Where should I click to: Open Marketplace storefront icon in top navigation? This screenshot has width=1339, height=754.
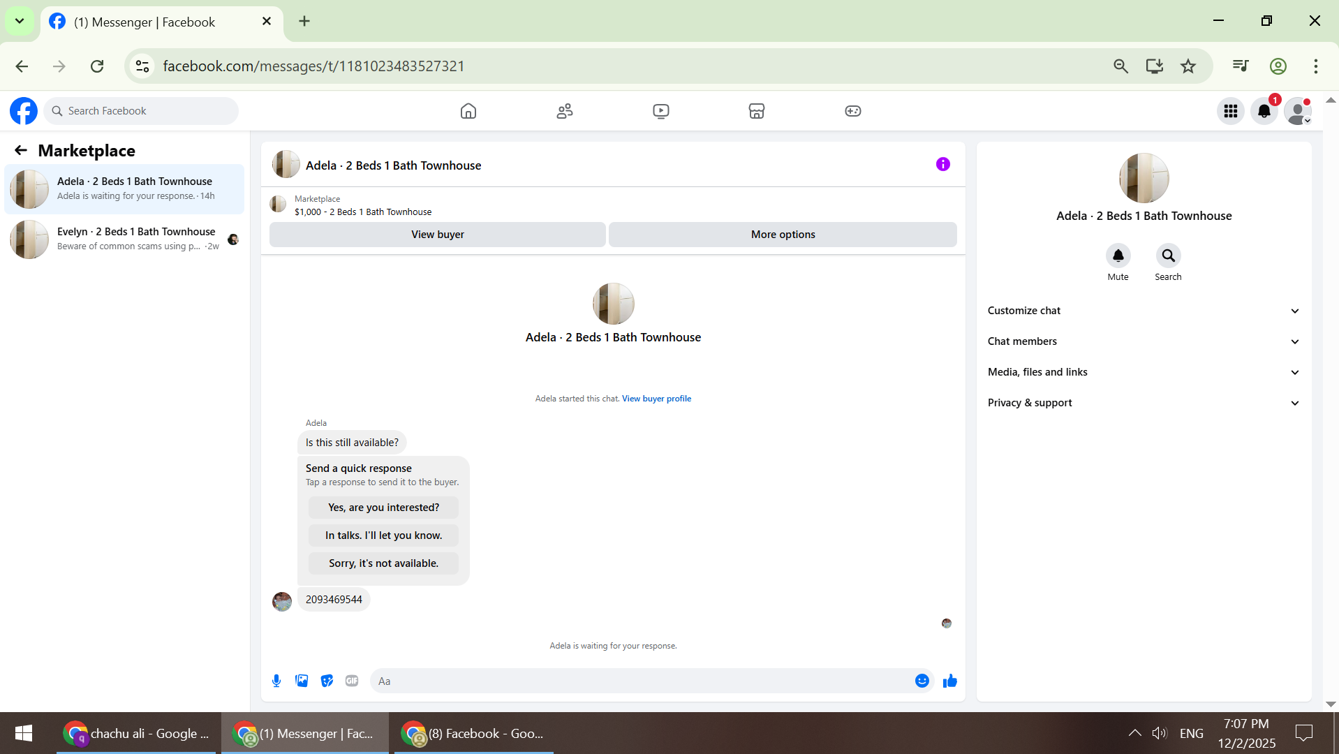click(757, 111)
